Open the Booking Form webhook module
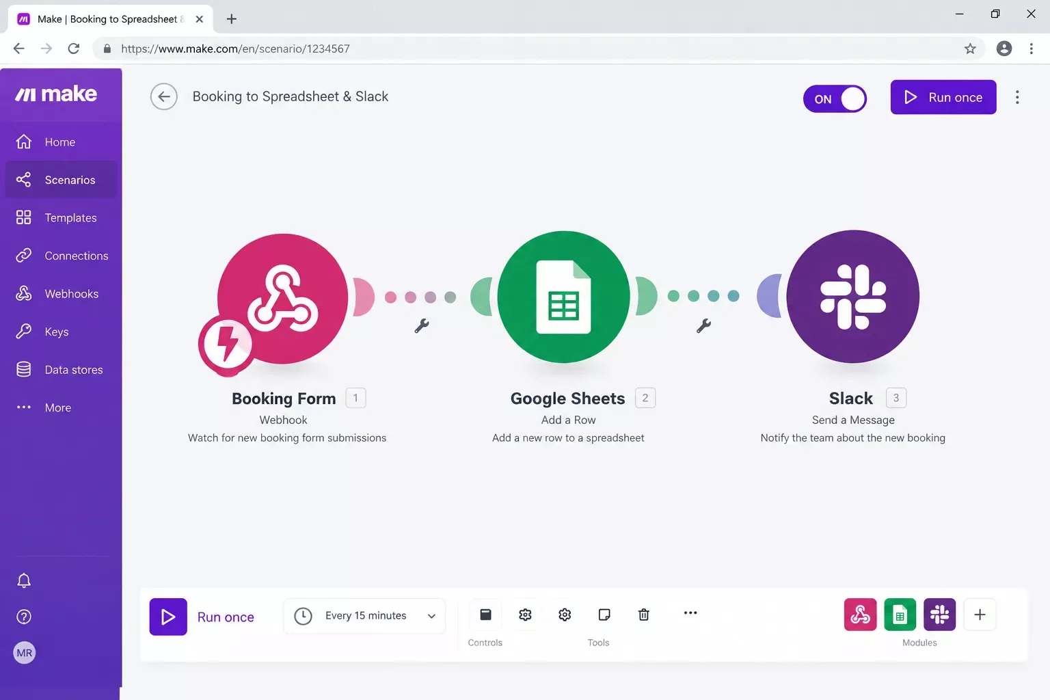This screenshot has width=1050, height=700. [x=282, y=299]
